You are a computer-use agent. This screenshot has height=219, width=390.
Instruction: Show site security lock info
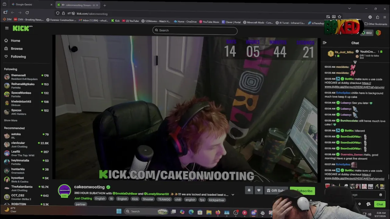coord(63,13)
